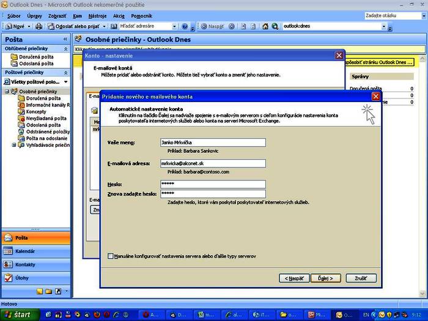Open Všetky poštové položky dropdown
The image size is (428, 321).
pyautogui.click(x=66, y=82)
